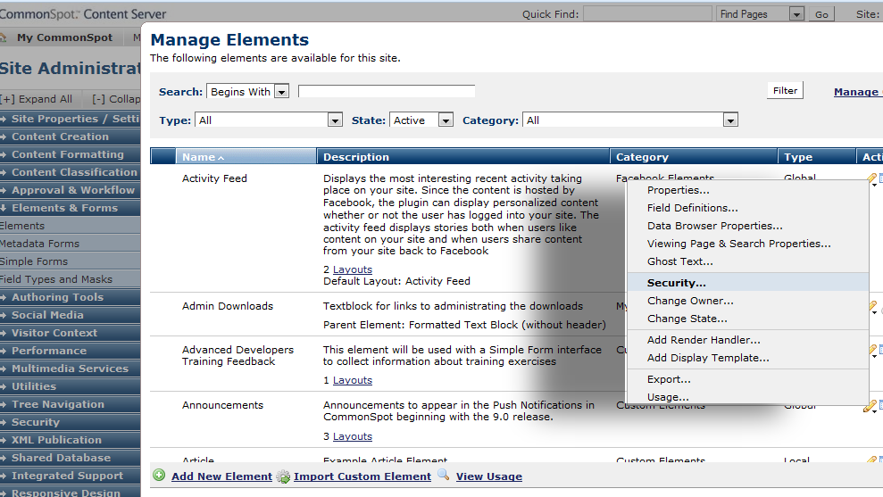883x497 pixels.
Task: Expand the Tree Navigation section
Action: [70, 404]
